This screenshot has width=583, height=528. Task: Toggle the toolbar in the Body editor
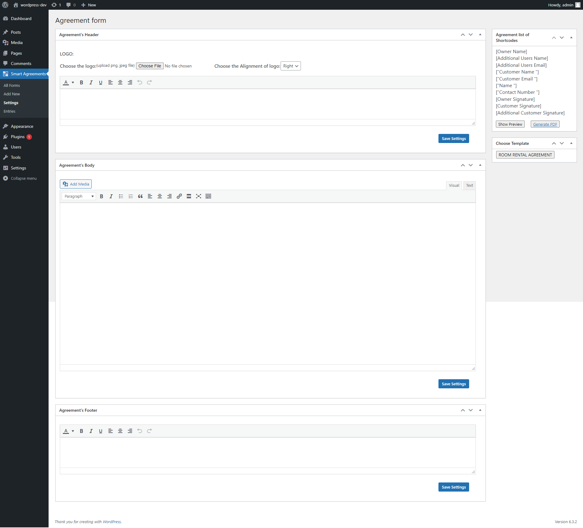pos(208,196)
